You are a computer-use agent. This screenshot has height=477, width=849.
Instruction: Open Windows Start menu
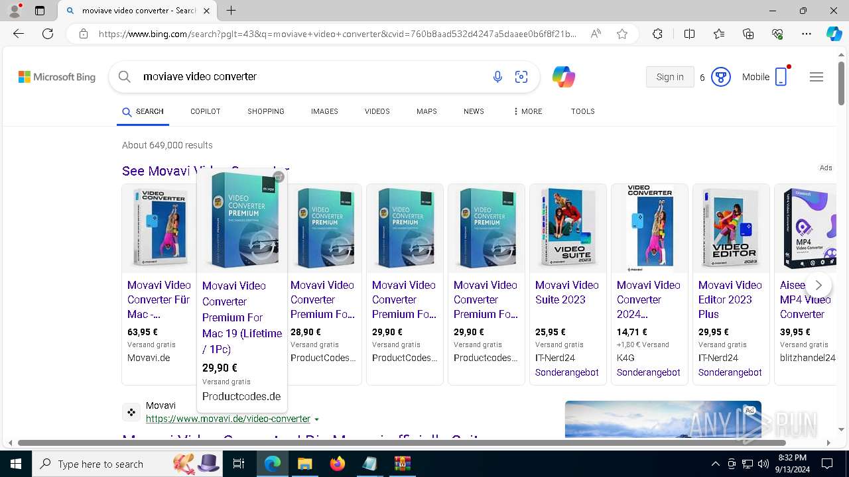coord(16,464)
